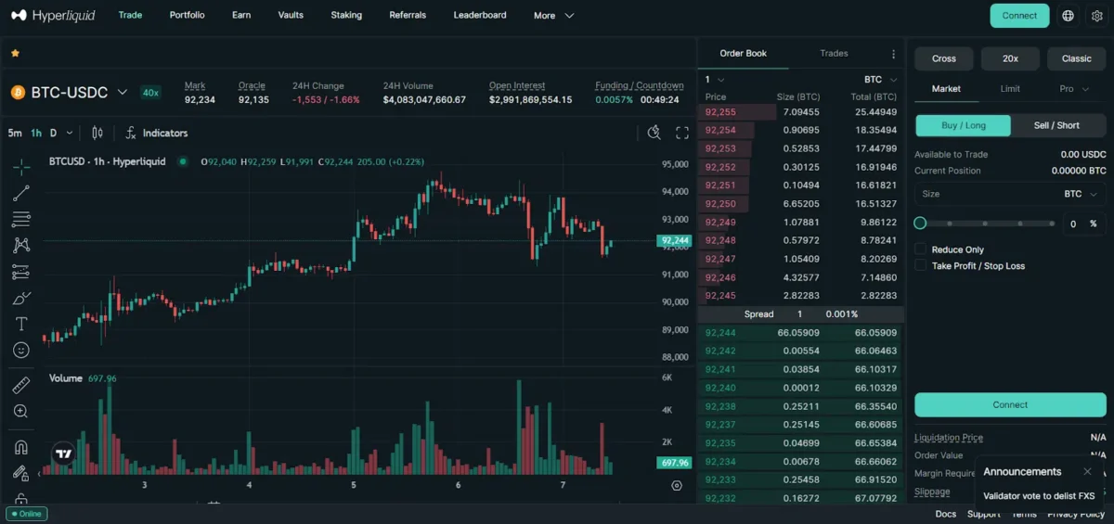The height and width of the screenshot is (524, 1114).
Task: Open the Vaults page
Action: pos(291,16)
